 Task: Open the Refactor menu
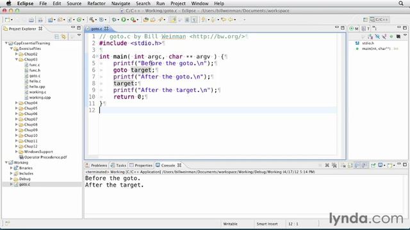pyautogui.click(x=97, y=3)
